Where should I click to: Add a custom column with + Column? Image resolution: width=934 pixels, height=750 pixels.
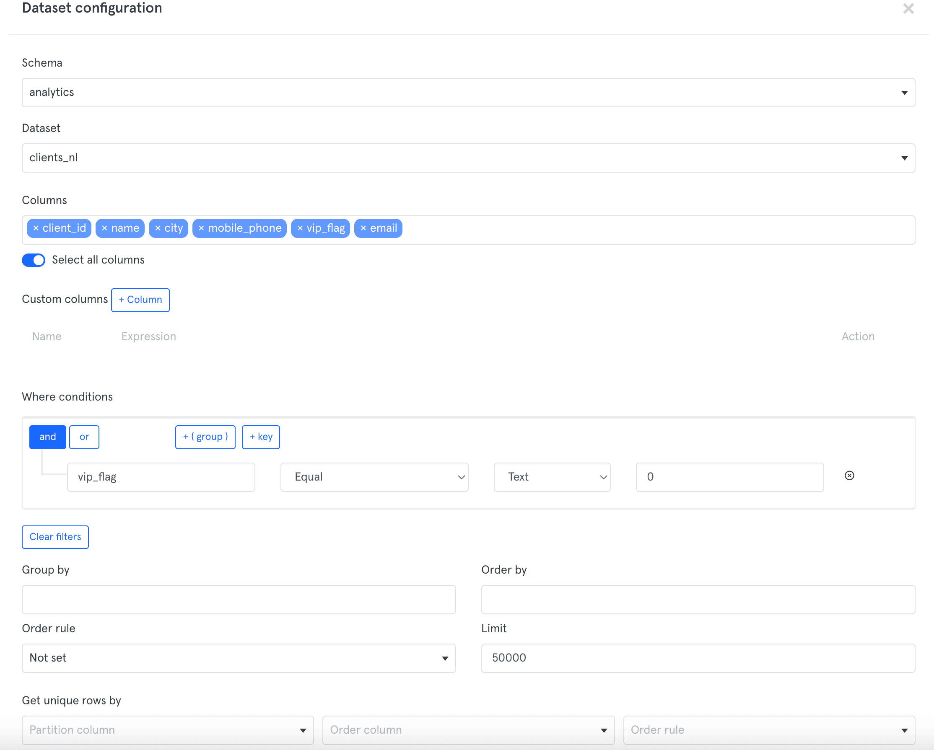(140, 300)
